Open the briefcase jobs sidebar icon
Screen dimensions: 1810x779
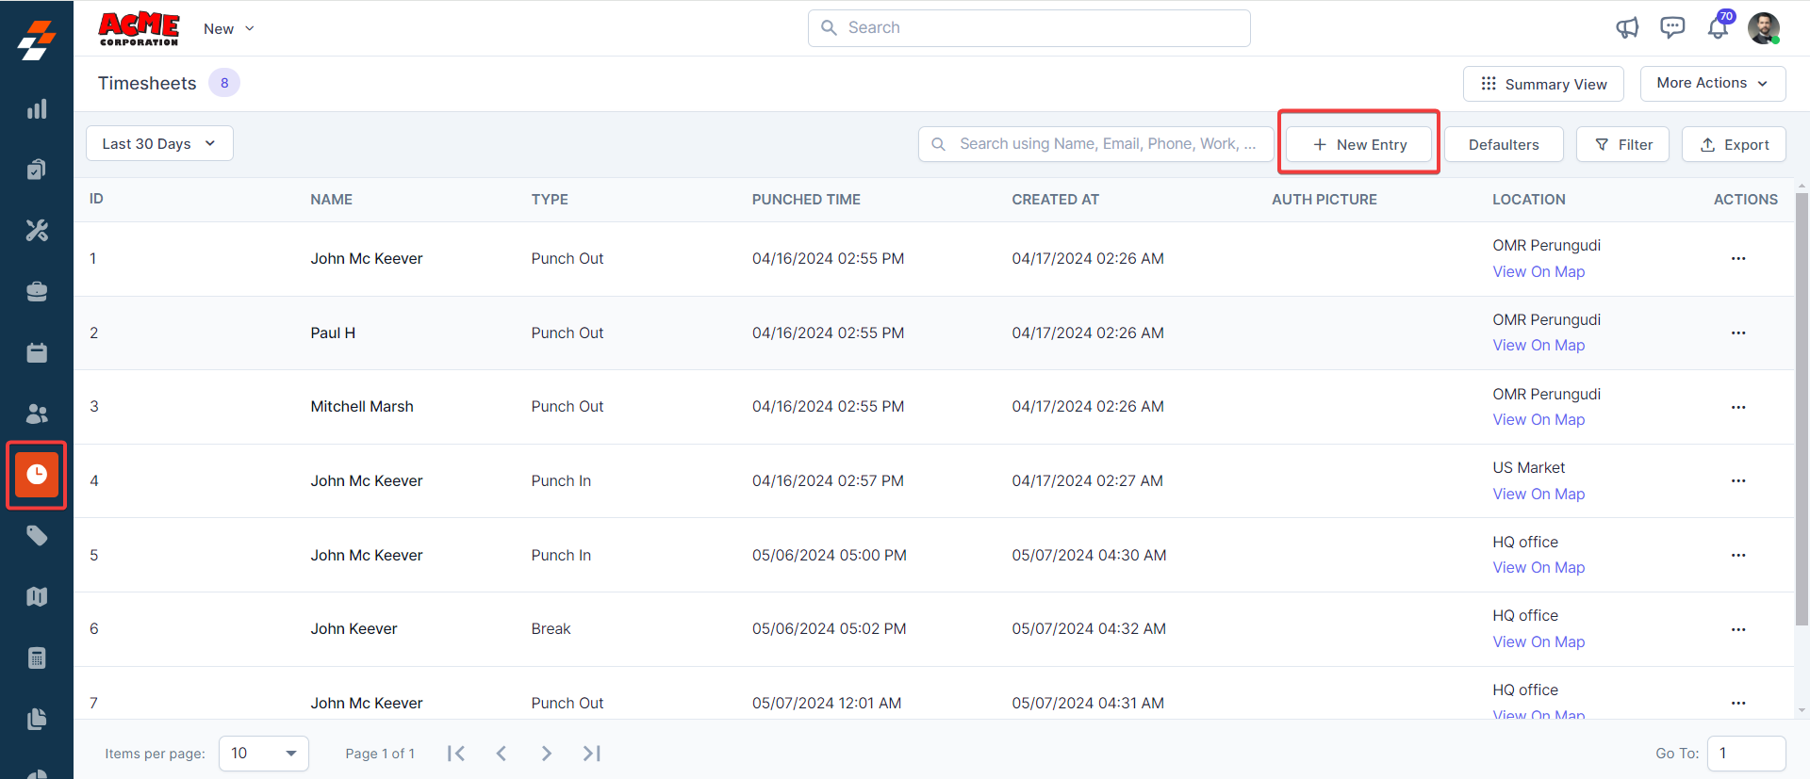(x=37, y=292)
